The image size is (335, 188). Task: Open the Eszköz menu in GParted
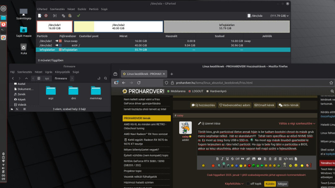(x=82, y=9)
